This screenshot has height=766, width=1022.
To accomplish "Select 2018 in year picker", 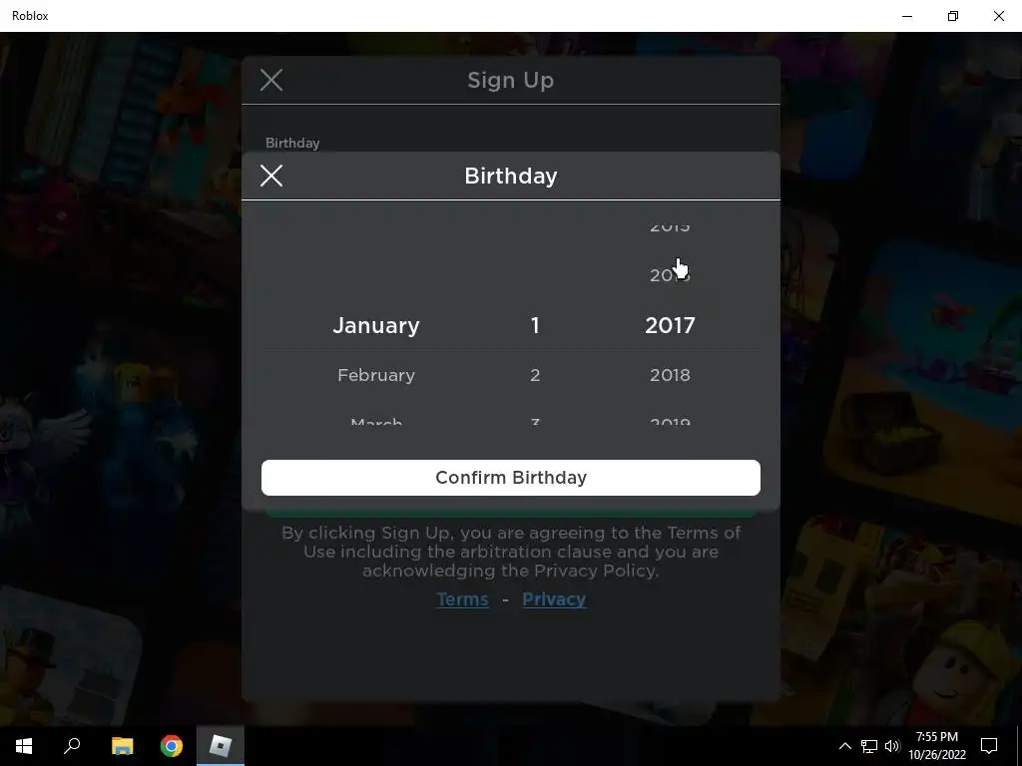I will click(670, 375).
